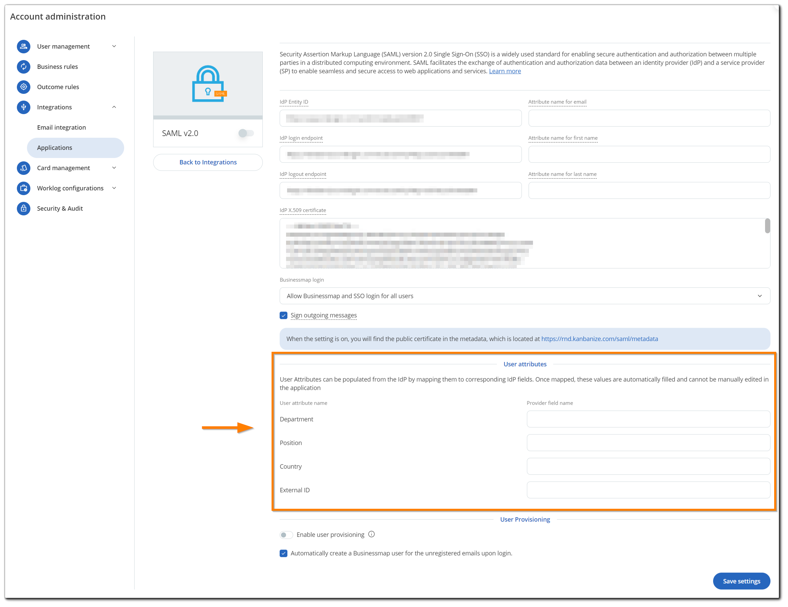Select the Email integration submenu item
Image resolution: width=788 pixels, height=607 pixels.
[x=61, y=128]
